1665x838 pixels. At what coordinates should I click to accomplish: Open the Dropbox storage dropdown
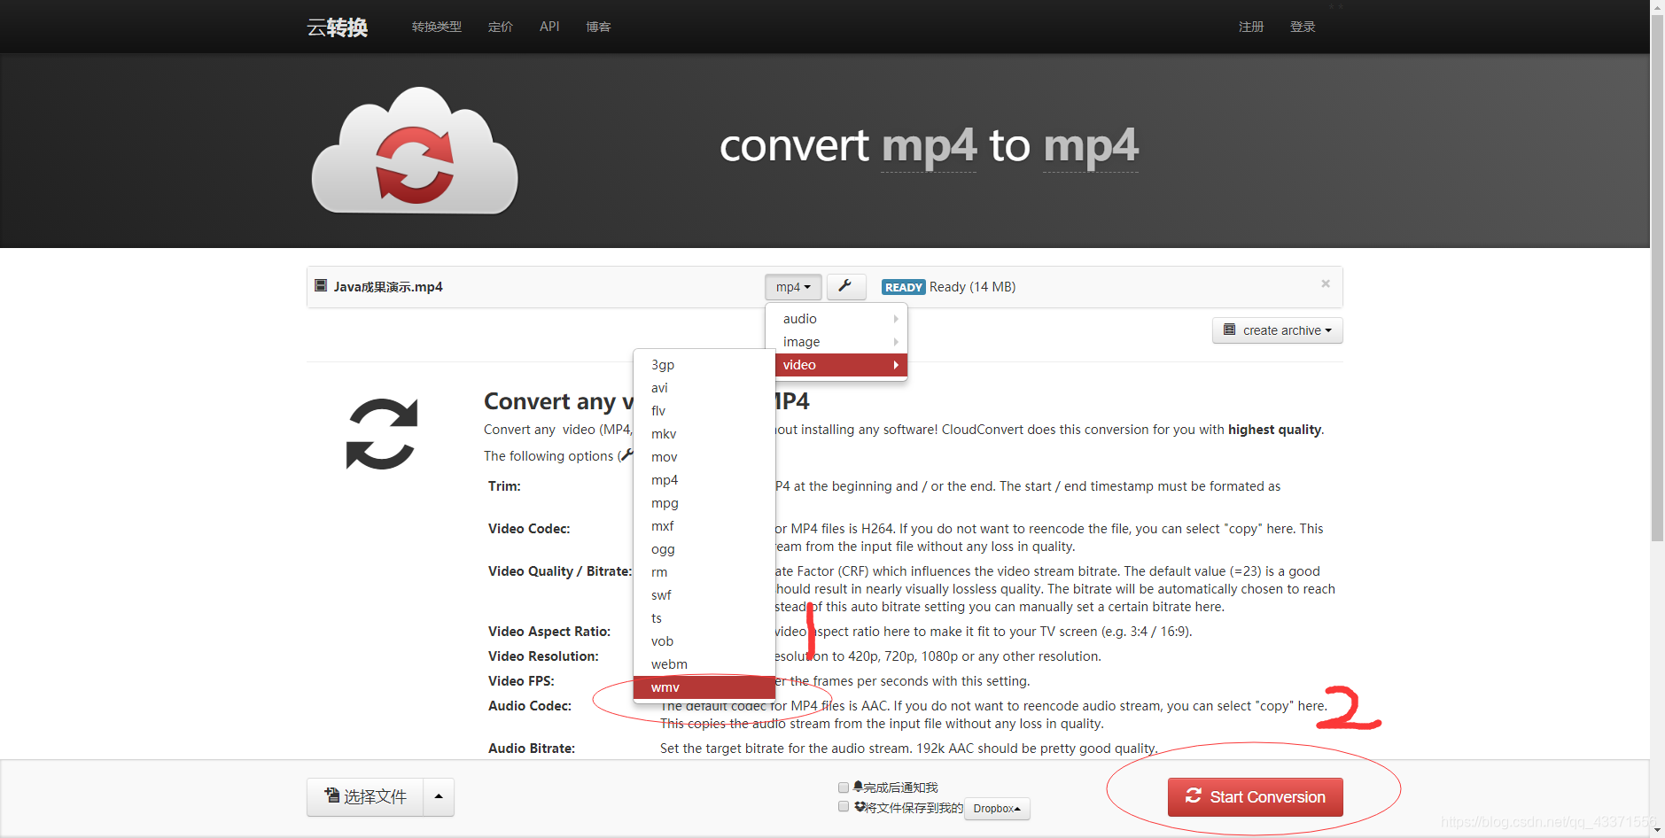[997, 809]
